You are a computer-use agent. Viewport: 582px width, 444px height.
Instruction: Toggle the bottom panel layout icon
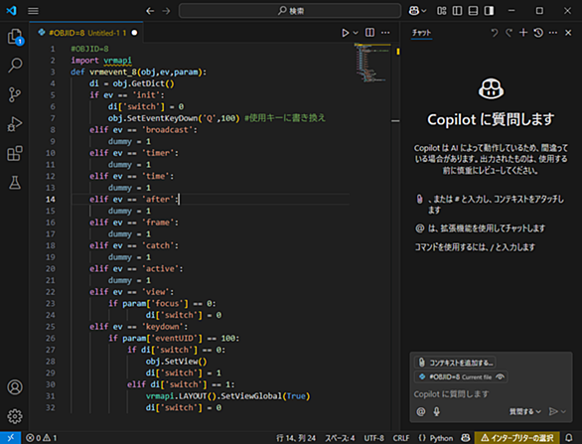(x=473, y=11)
